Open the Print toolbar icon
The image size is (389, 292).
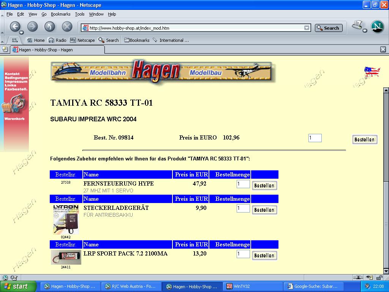click(x=357, y=25)
